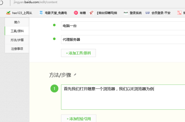Viewport: 185px width, 122px height.
Task: Click step 1 text area
Action: coord(123,97)
